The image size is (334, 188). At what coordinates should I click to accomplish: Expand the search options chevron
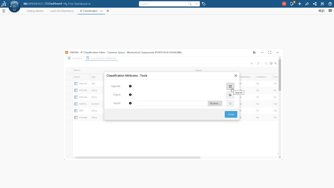pos(196,3)
